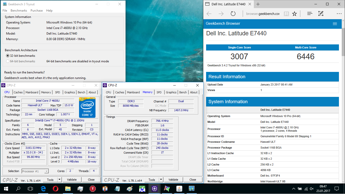This screenshot has width=345, height=194.
Task: Show hidden tray icons chevron
Action: (294, 189)
